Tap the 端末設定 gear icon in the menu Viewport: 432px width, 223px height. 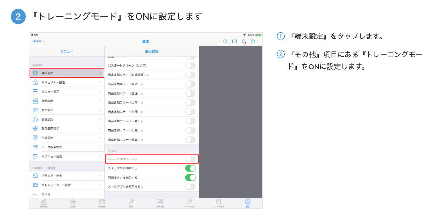tap(35, 73)
